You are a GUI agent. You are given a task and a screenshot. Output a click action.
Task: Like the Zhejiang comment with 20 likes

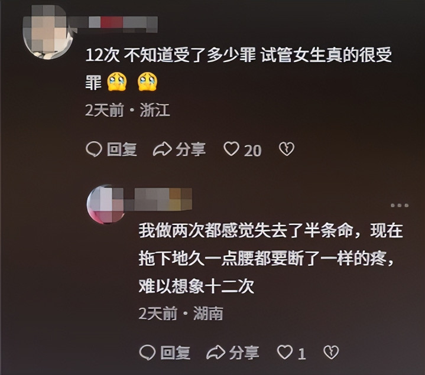tap(231, 149)
